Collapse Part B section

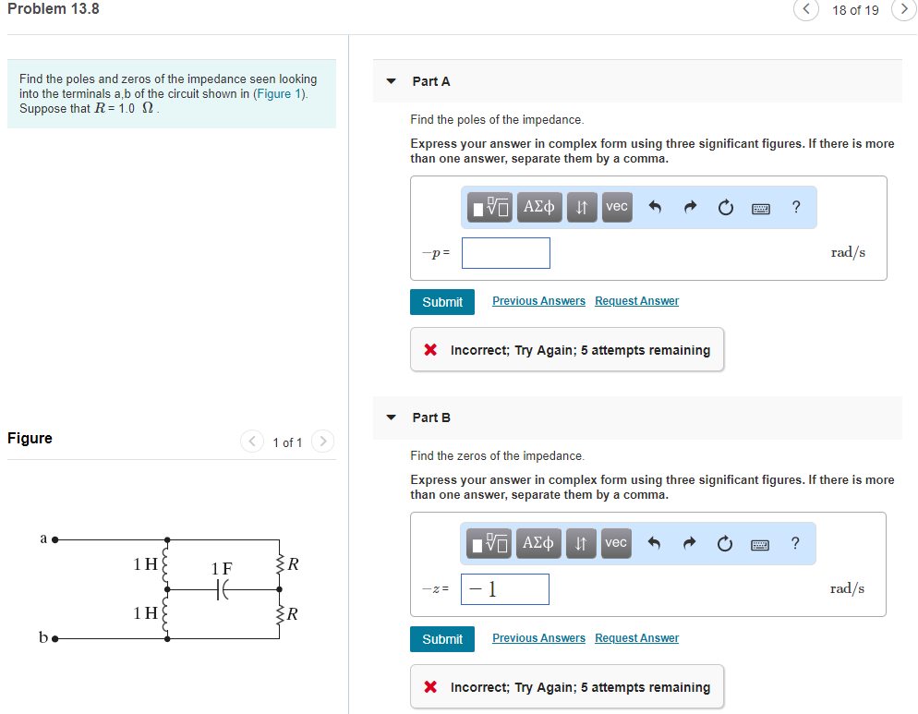click(391, 418)
